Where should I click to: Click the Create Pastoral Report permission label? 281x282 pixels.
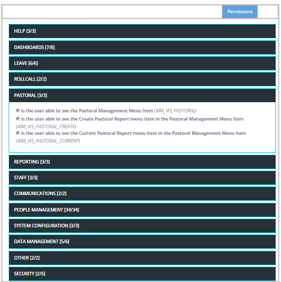click(130, 123)
